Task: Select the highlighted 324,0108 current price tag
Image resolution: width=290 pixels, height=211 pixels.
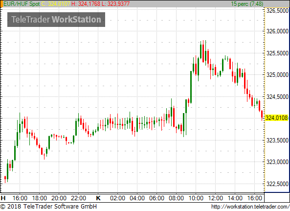Action: click(x=277, y=117)
